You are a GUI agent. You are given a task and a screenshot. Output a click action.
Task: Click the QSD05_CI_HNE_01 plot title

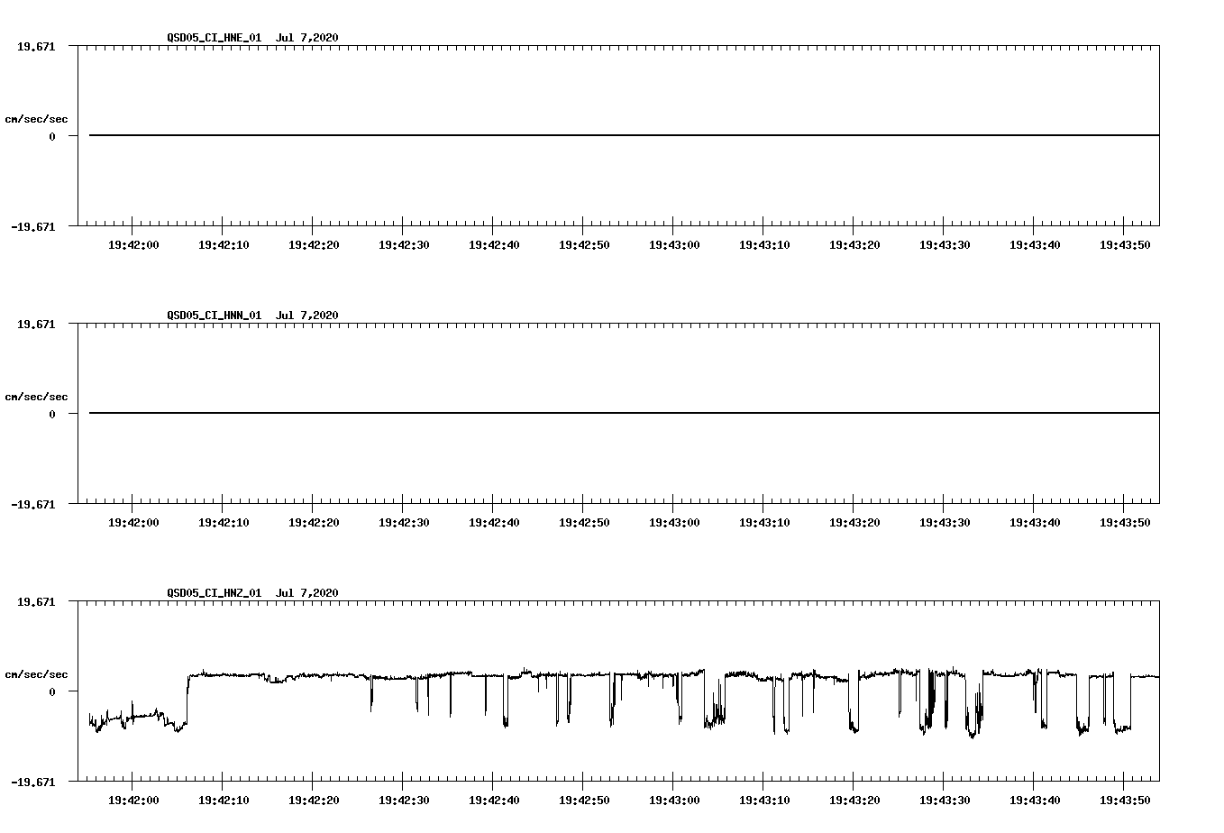pos(252,37)
